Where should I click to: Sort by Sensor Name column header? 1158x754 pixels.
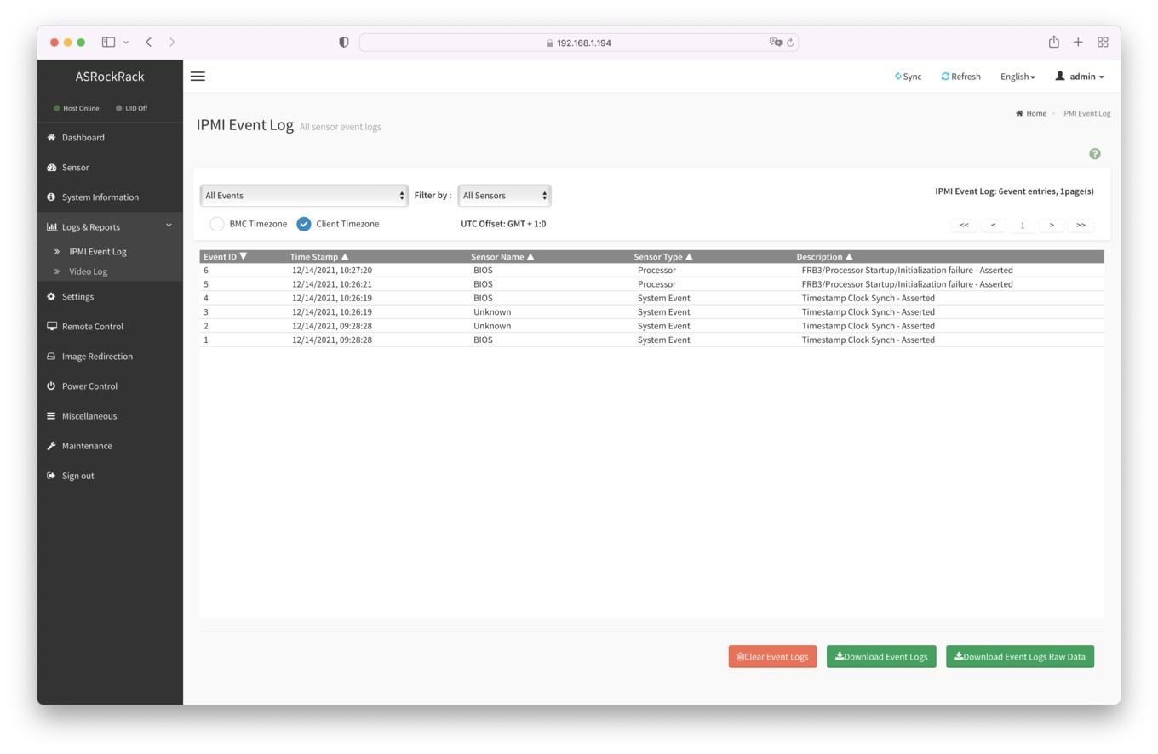tap(502, 257)
